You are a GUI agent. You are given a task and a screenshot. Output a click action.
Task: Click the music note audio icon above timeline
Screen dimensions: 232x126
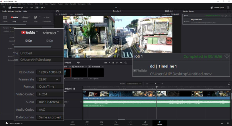(x=229, y=84)
